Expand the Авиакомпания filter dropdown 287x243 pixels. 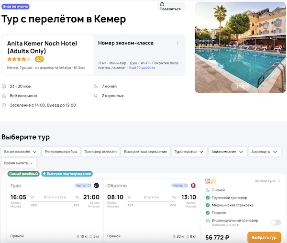[228, 152]
